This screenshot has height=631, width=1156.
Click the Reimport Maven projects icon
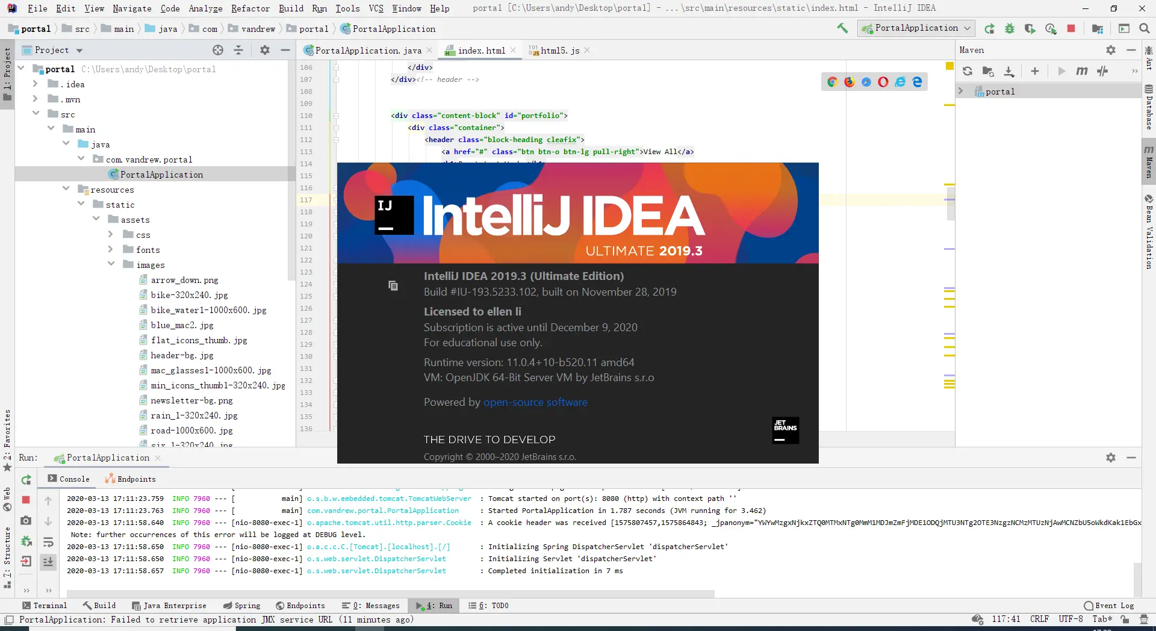[968, 71]
